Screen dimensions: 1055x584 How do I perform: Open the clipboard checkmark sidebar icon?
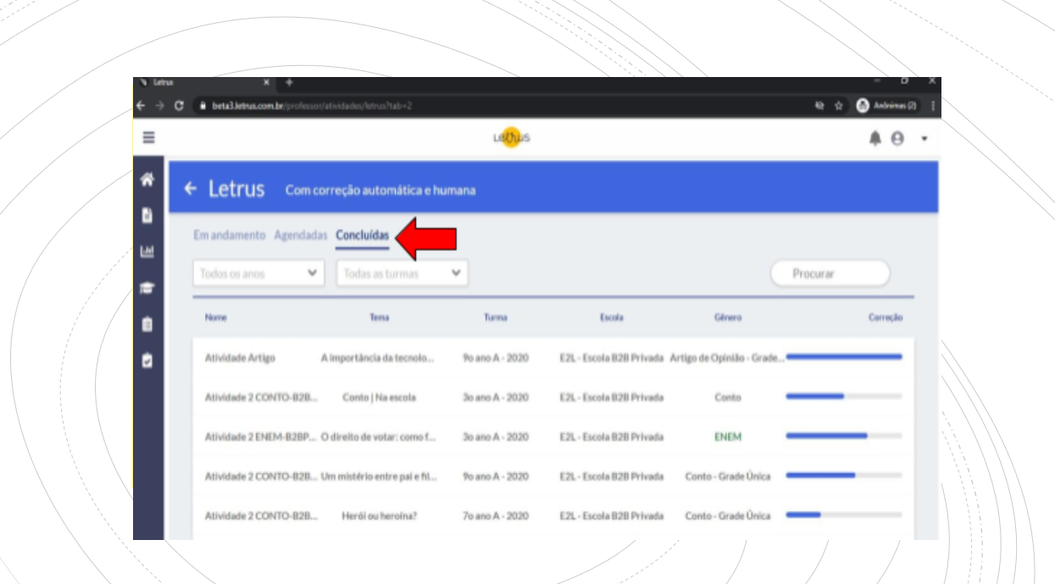pyautogui.click(x=147, y=360)
